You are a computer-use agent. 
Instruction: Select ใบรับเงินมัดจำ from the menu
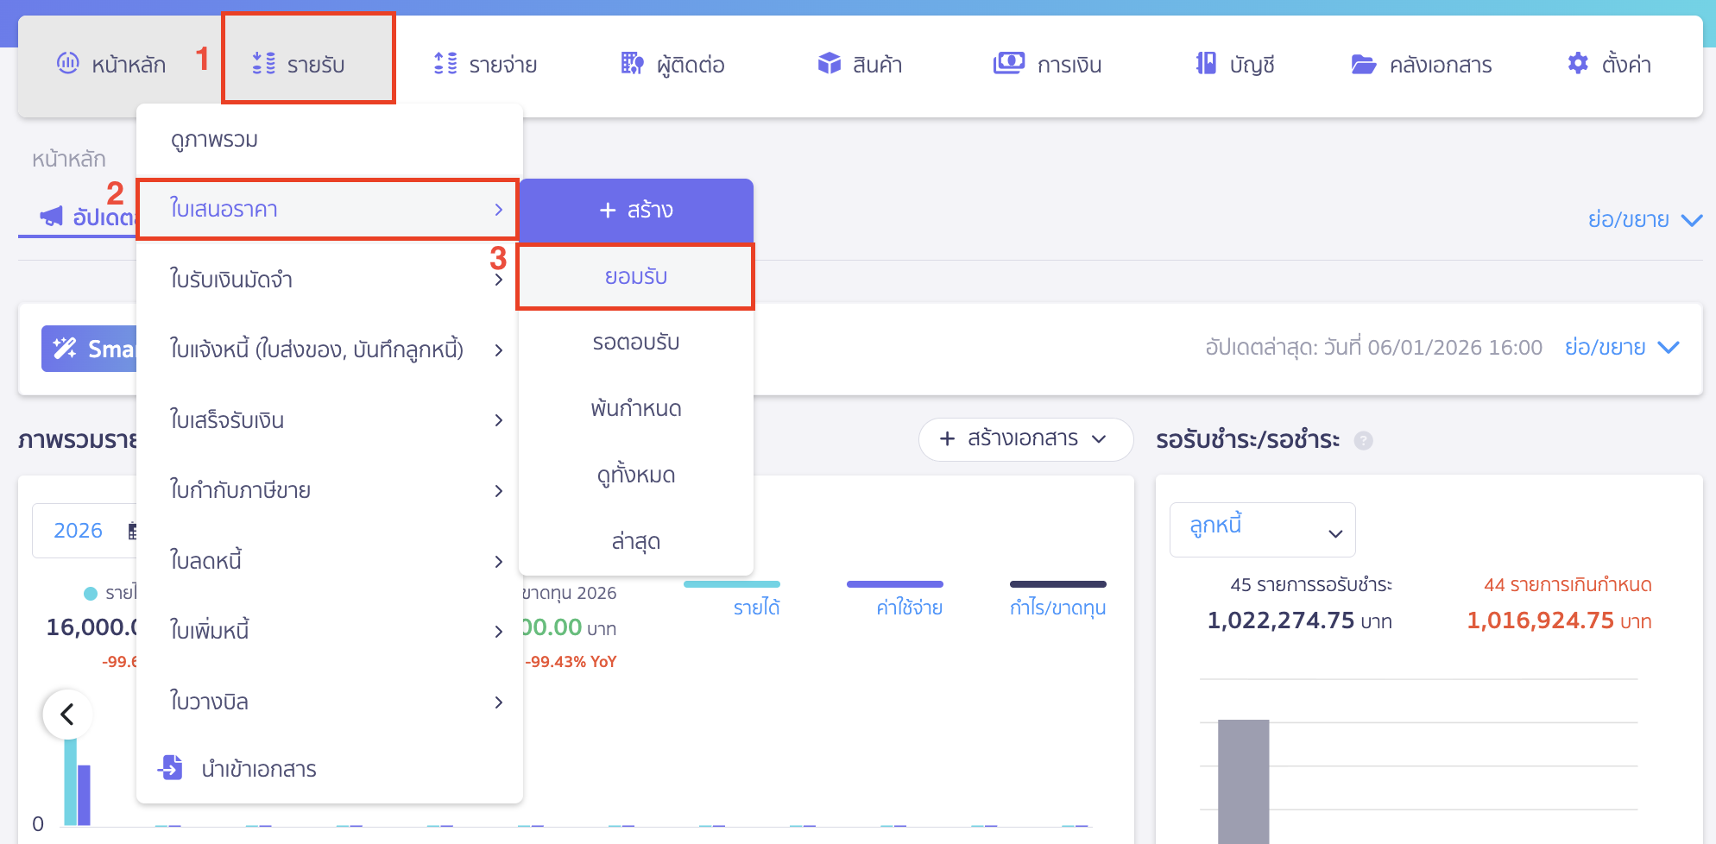tap(231, 279)
